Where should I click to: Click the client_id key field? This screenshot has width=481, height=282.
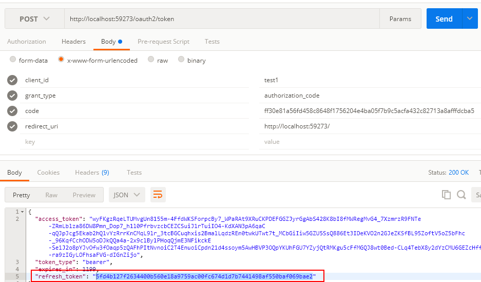click(134, 80)
